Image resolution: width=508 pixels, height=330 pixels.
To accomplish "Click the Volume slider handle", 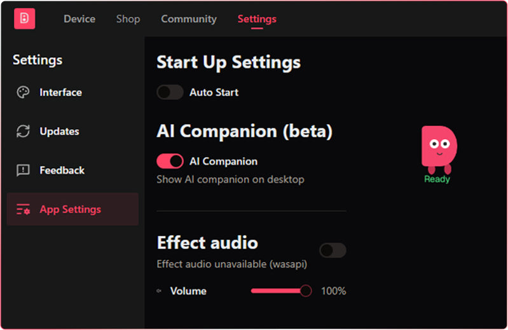I will [x=306, y=291].
